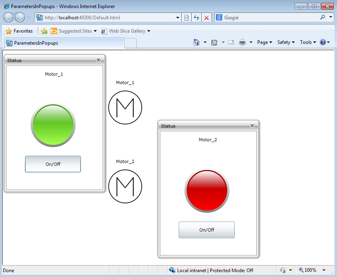Click the green Motor_1 status indicator
337x277 pixels.
(x=53, y=126)
